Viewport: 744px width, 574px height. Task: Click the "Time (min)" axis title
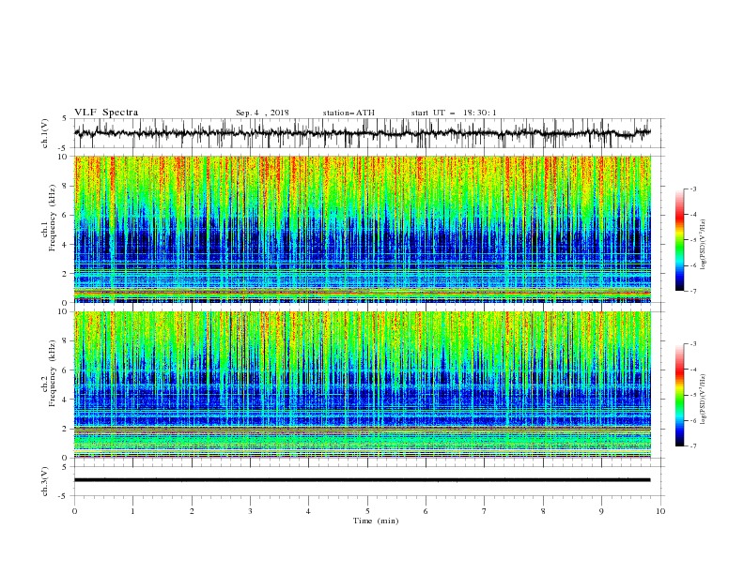pos(376,521)
